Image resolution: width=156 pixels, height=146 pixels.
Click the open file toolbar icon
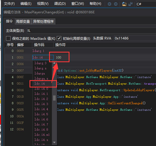pyautogui.click(x=124, y=4)
